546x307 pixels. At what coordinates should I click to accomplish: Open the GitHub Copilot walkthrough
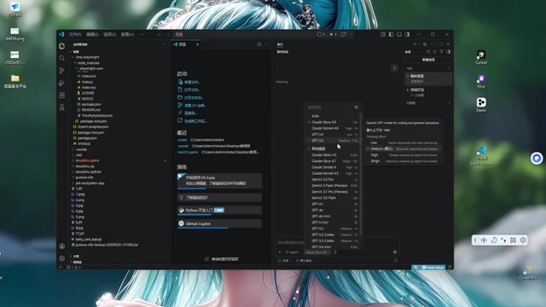[x=219, y=223]
